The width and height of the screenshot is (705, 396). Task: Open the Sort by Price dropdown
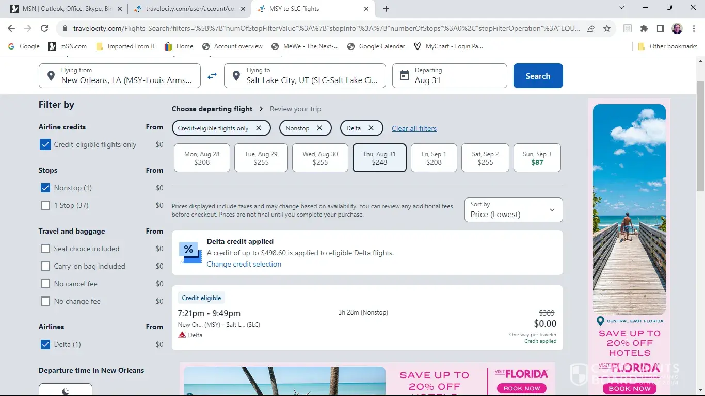(x=513, y=210)
